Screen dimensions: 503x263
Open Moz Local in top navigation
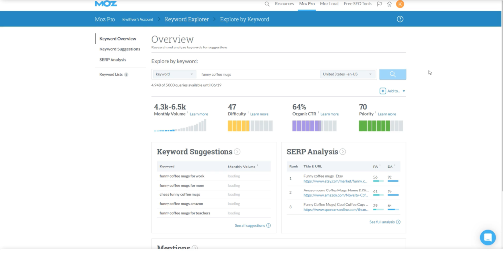(329, 4)
